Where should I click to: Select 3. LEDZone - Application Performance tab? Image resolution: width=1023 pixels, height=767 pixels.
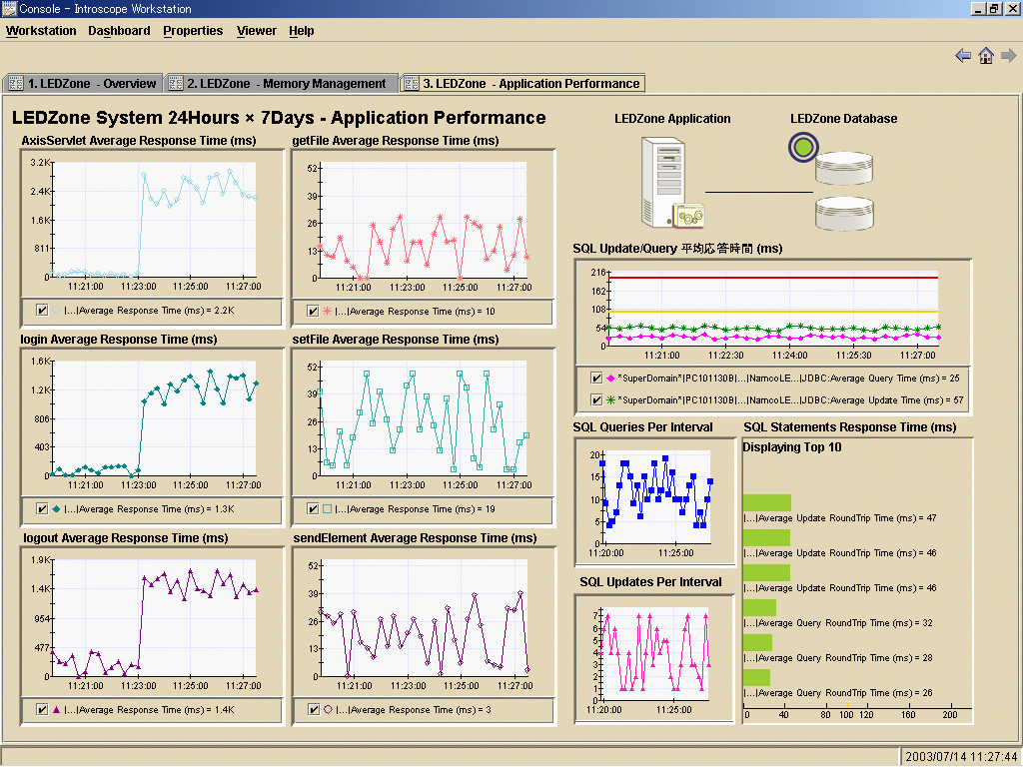coord(522,84)
